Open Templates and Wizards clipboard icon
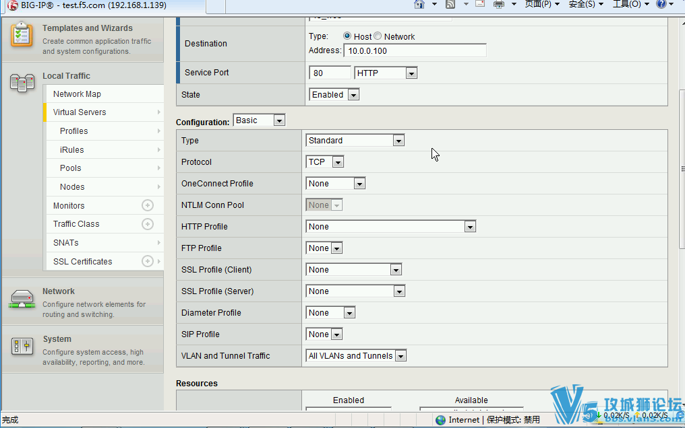685x428 pixels. (22, 34)
